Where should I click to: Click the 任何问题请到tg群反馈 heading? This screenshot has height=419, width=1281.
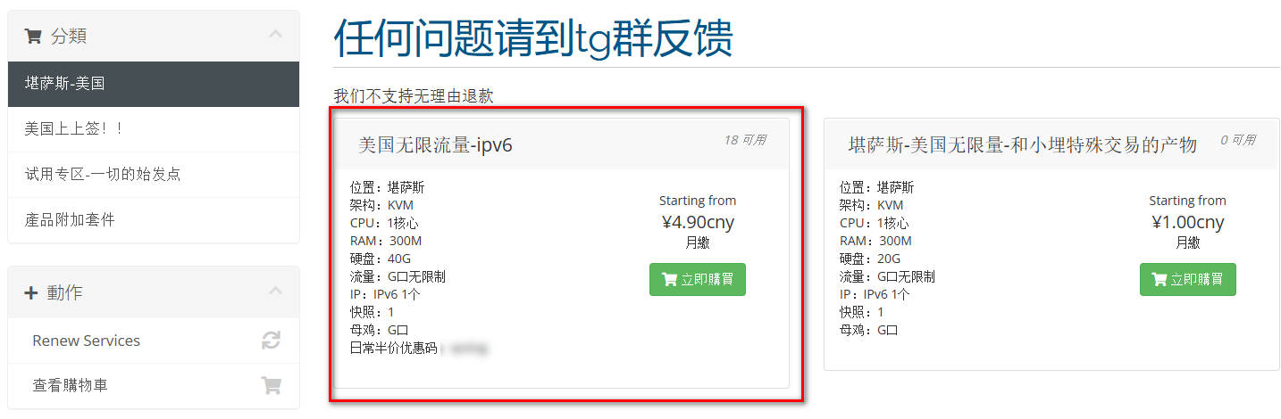[533, 39]
